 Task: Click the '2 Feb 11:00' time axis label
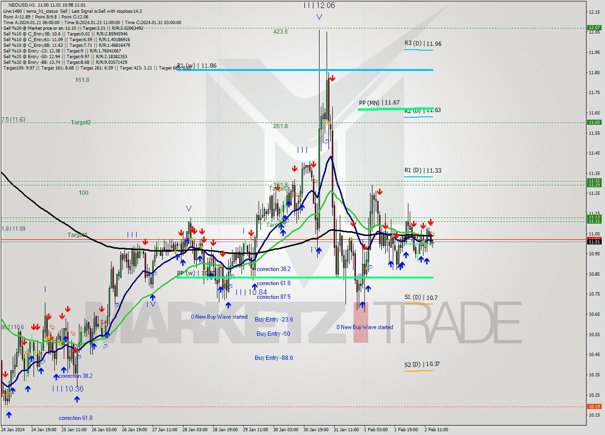[x=436, y=430]
